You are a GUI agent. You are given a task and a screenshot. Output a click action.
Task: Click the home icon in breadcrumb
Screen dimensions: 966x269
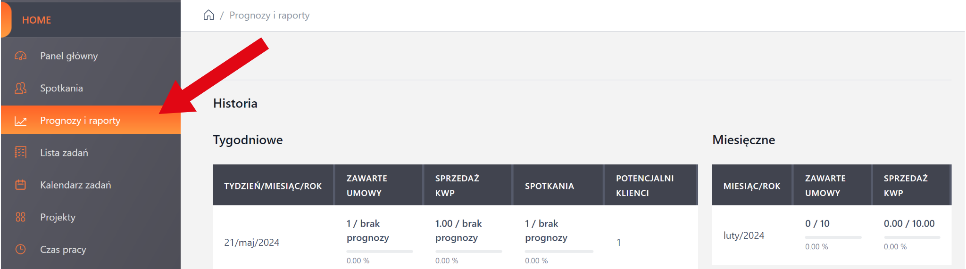[208, 16]
